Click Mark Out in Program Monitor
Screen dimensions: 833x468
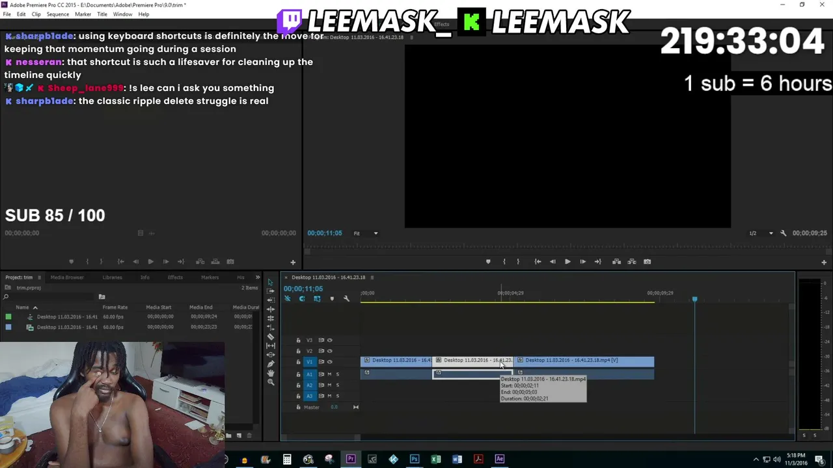tap(518, 261)
